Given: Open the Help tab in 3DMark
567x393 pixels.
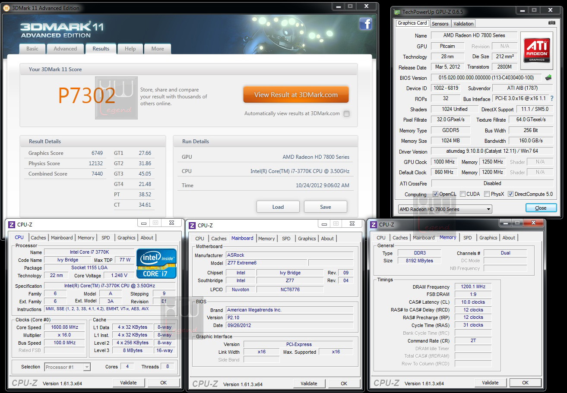Looking at the screenshot, I should 130,49.
